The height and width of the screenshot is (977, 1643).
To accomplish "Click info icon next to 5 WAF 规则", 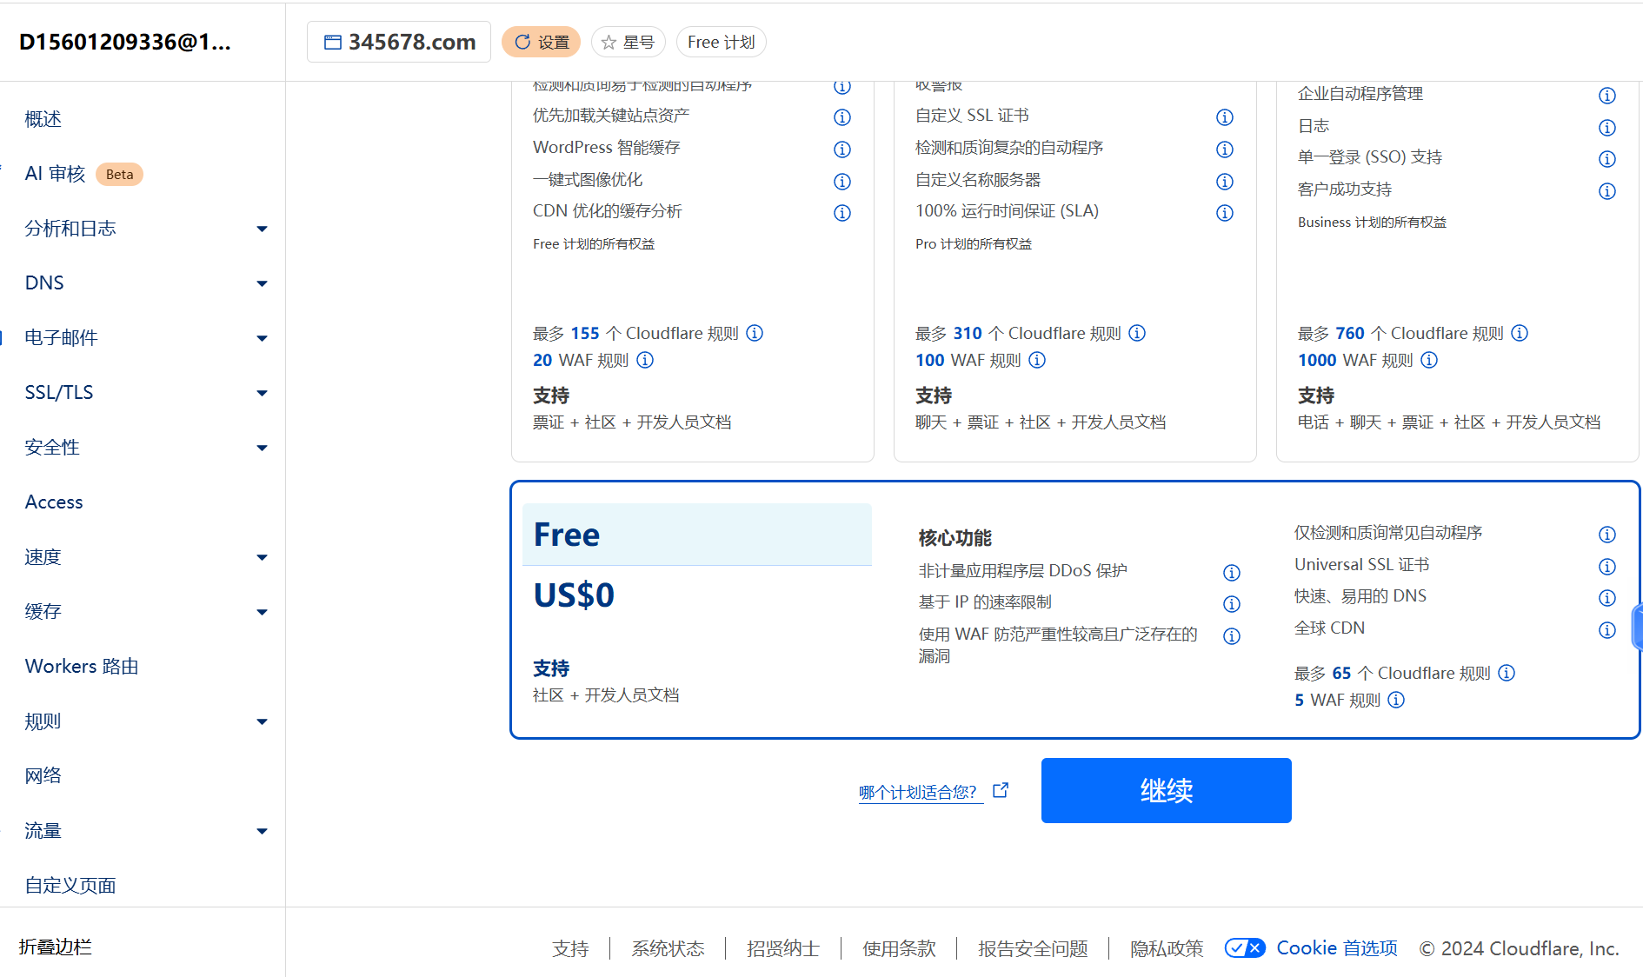I will tap(1396, 700).
